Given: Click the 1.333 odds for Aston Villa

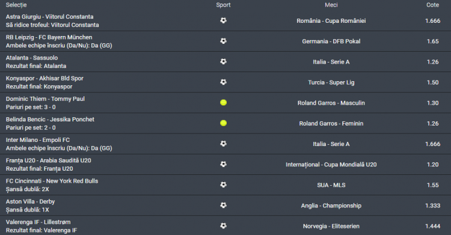Looking at the screenshot, I should pos(432,206).
